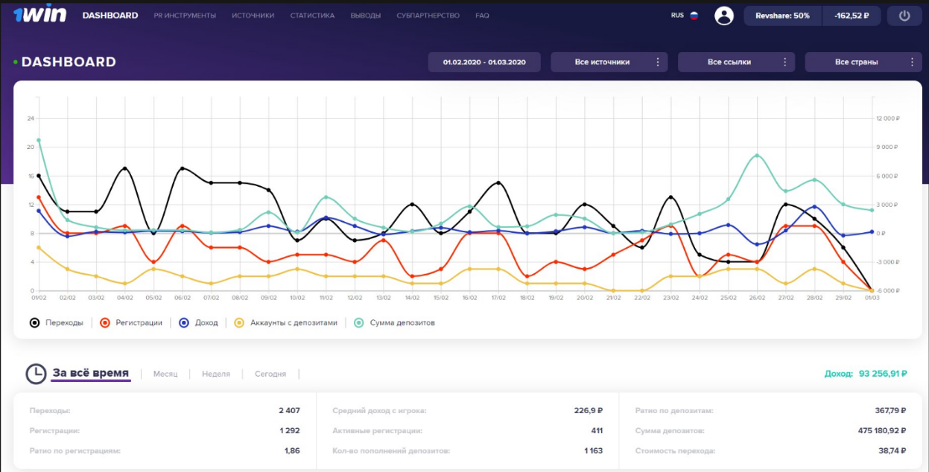Image resolution: width=929 pixels, height=472 pixels.
Task: Open three-dot menu on Все ссылки
Action: 784,63
